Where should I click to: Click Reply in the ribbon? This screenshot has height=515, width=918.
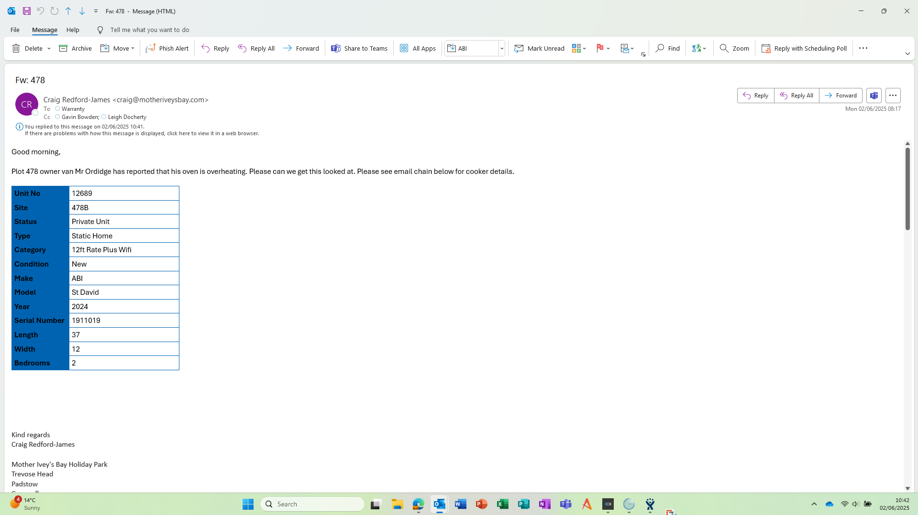coord(215,48)
